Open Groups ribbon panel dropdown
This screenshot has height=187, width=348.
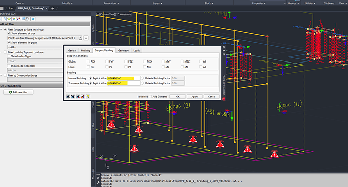coord(294,3)
